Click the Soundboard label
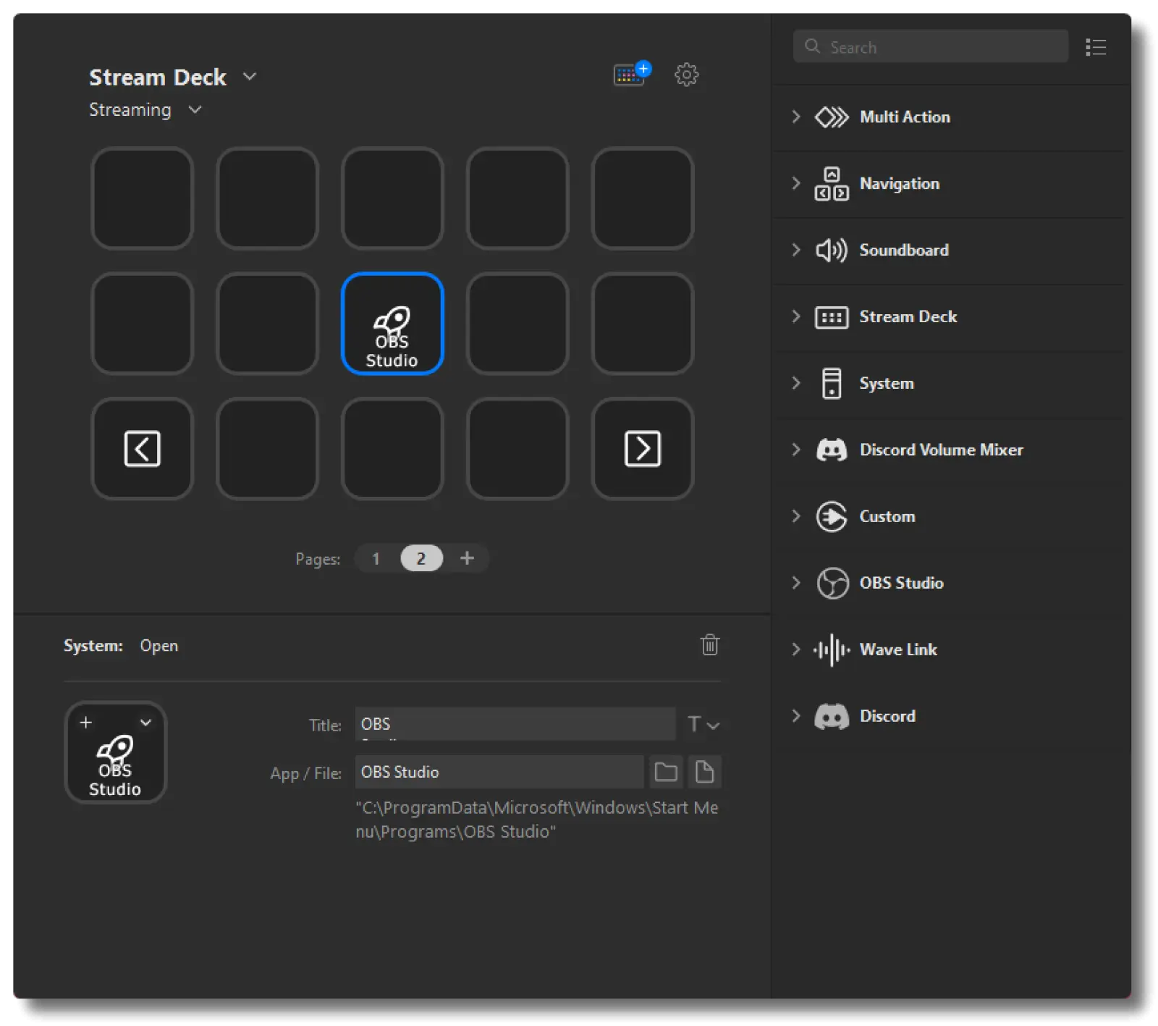Image resolution: width=1158 pixels, height=1026 pixels. (x=904, y=251)
